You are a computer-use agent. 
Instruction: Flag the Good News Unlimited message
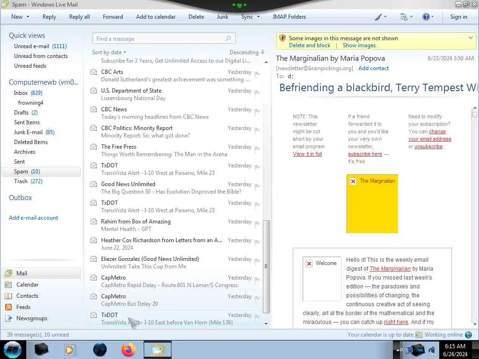pyautogui.click(x=257, y=186)
